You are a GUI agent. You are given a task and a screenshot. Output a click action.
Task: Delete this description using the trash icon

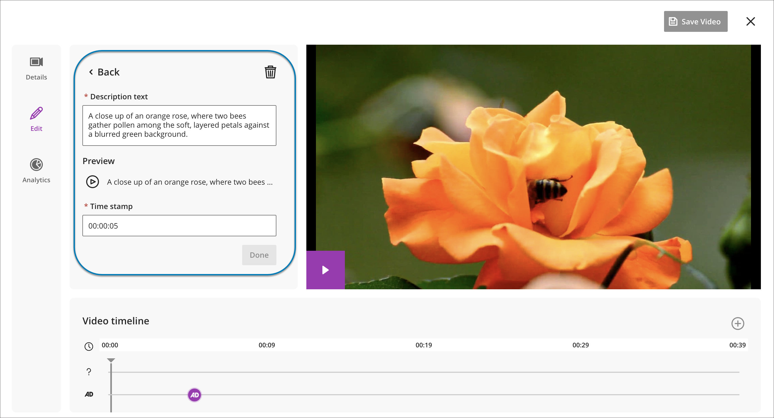[x=269, y=72]
